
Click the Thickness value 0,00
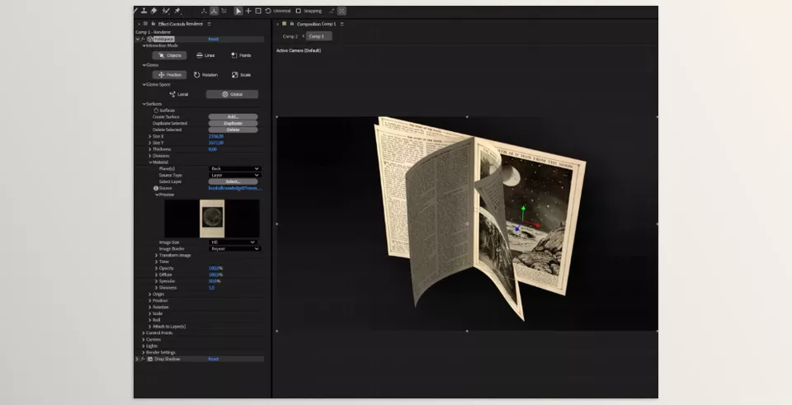click(213, 149)
